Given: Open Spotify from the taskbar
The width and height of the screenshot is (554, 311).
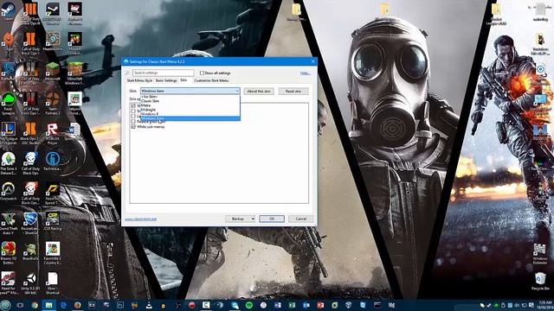Looking at the screenshot, I should pyautogui.click(x=249, y=305).
